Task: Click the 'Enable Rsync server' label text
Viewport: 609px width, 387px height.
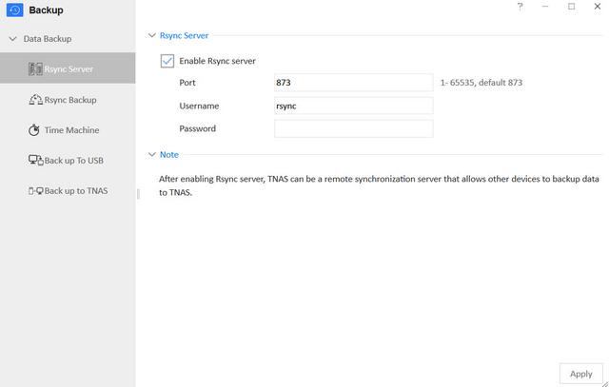Action: pyautogui.click(x=218, y=61)
